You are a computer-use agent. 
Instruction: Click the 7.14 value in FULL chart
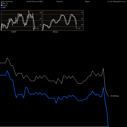(x=79, y=28)
